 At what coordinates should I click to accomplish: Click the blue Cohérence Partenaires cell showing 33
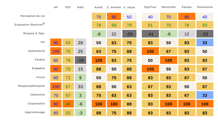click(x=205, y=95)
